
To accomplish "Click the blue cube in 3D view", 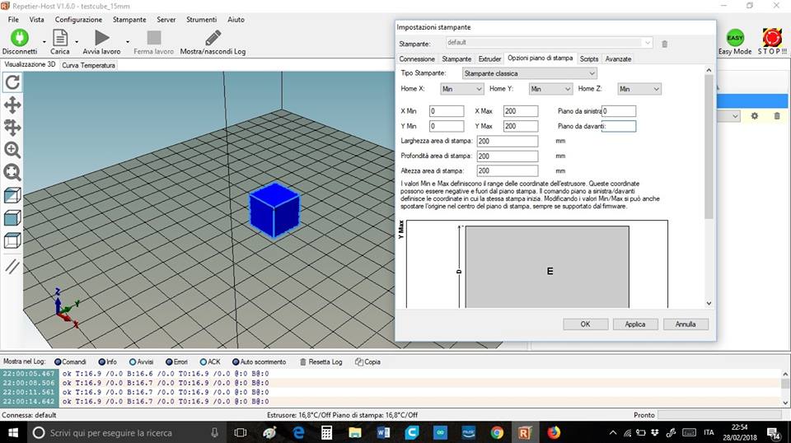I will (274, 210).
